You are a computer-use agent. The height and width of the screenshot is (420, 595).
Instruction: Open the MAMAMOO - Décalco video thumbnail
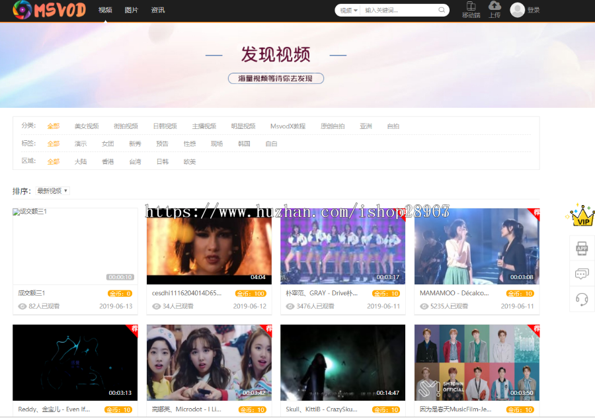pyautogui.click(x=477, y=246)
